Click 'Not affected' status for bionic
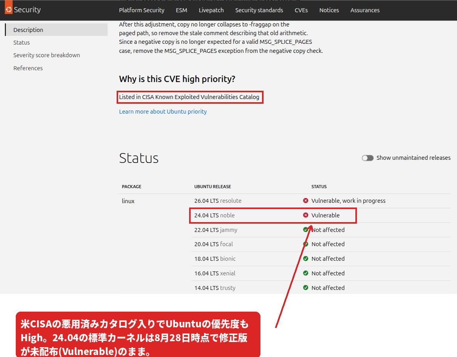 [x=328, y=259]
